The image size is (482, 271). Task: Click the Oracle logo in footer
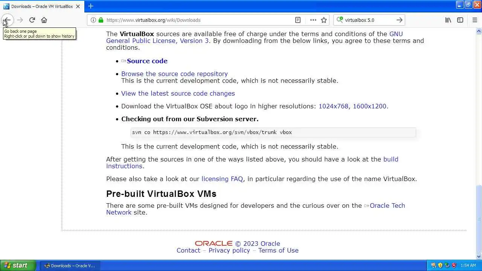point(214,244)
